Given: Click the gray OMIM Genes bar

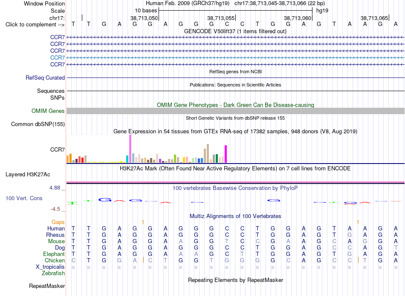Looking at the screenshot, I should pos(235,111).
